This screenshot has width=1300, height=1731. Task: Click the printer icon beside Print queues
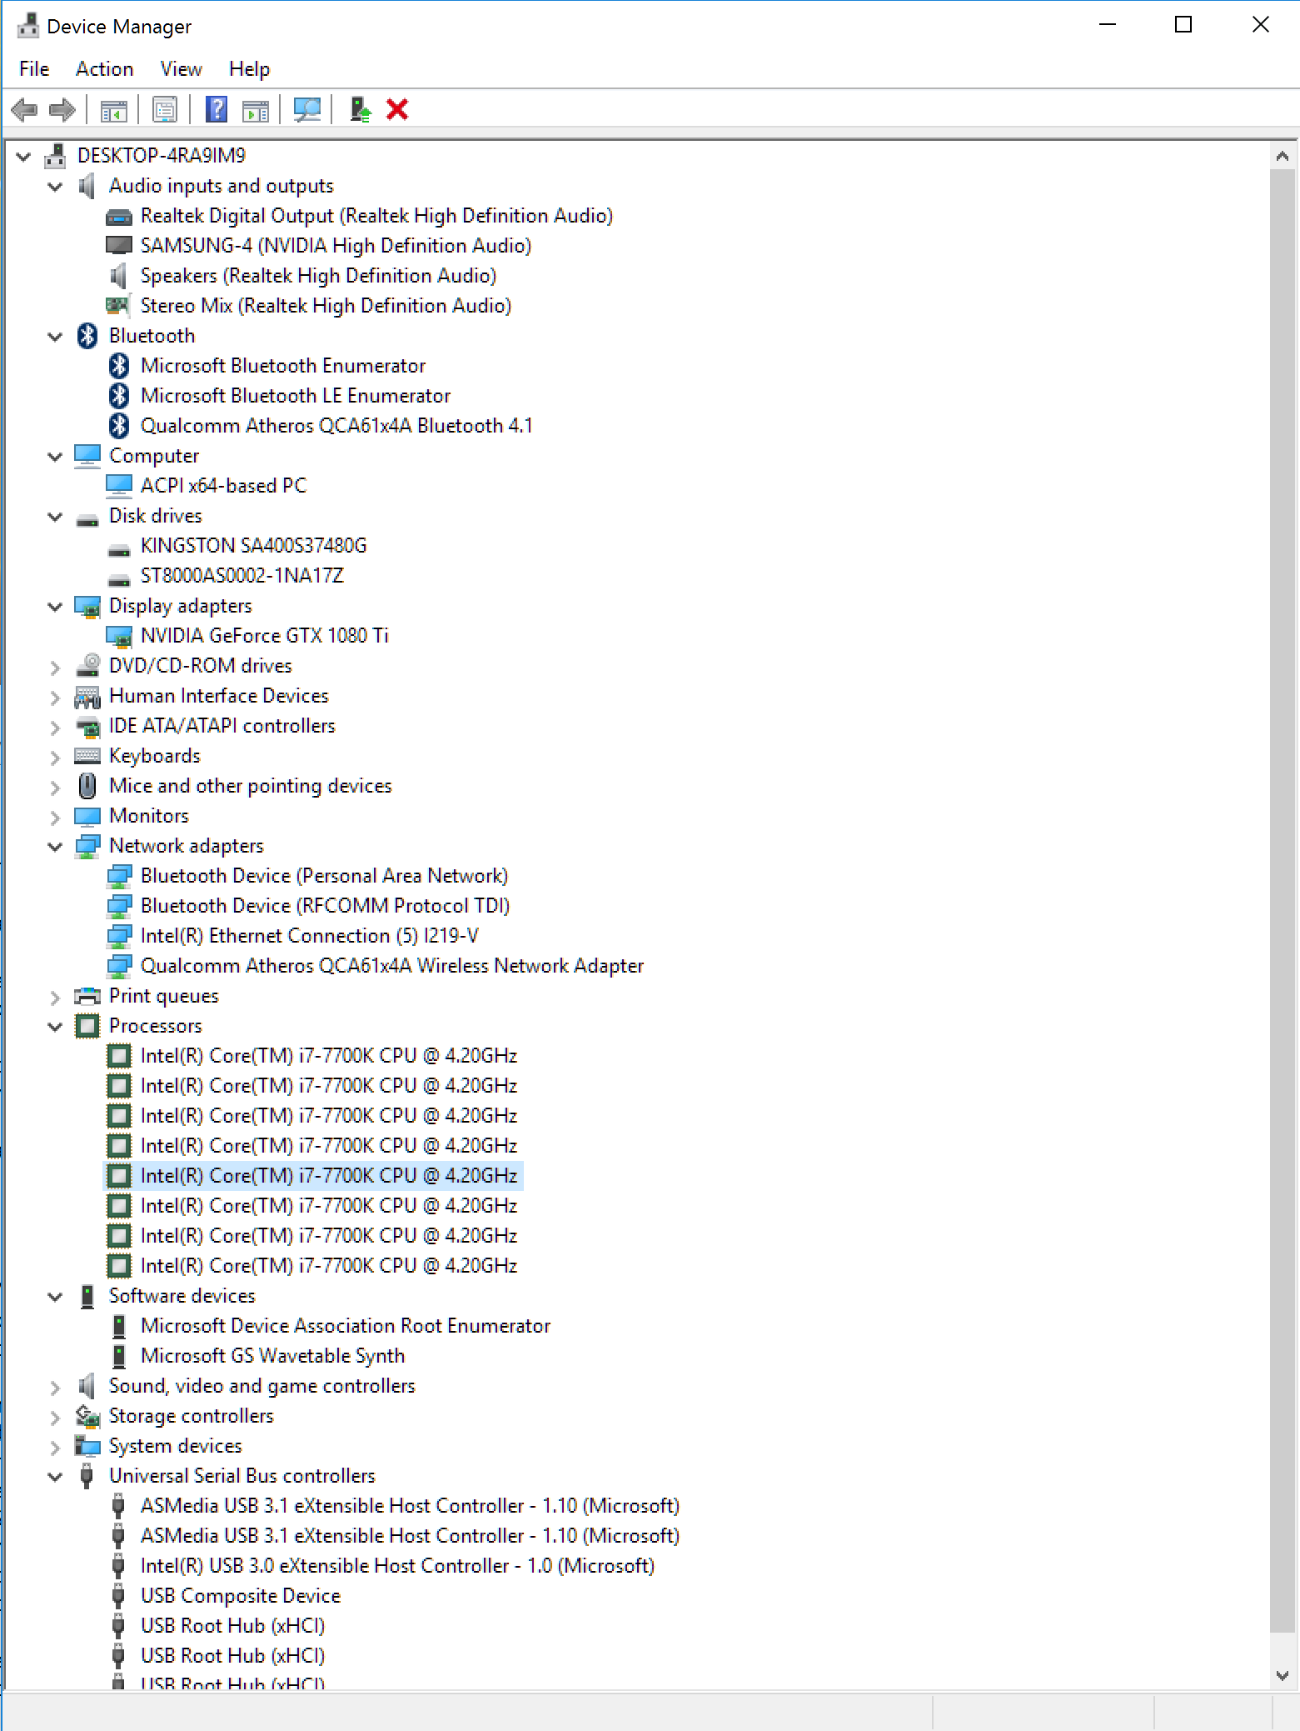[87, 996]
